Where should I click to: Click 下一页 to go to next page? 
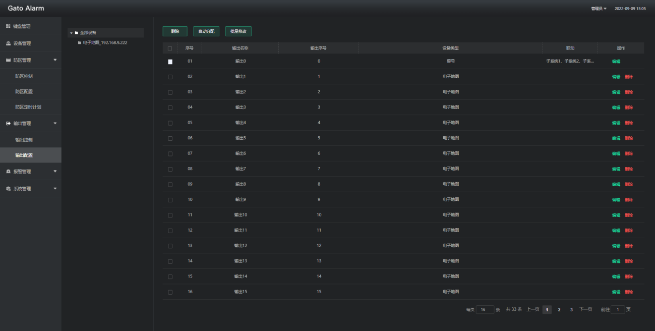coord(585,309)
